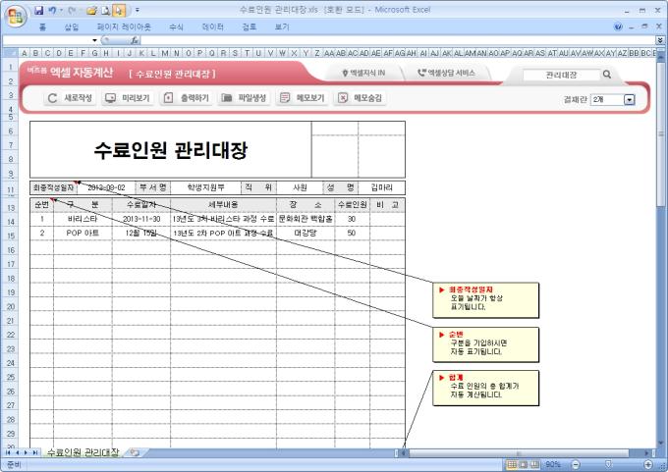Open the 페이지 레이아웃 ribbon tab

124,27
